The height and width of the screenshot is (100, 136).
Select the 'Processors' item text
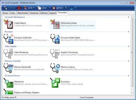65,82
